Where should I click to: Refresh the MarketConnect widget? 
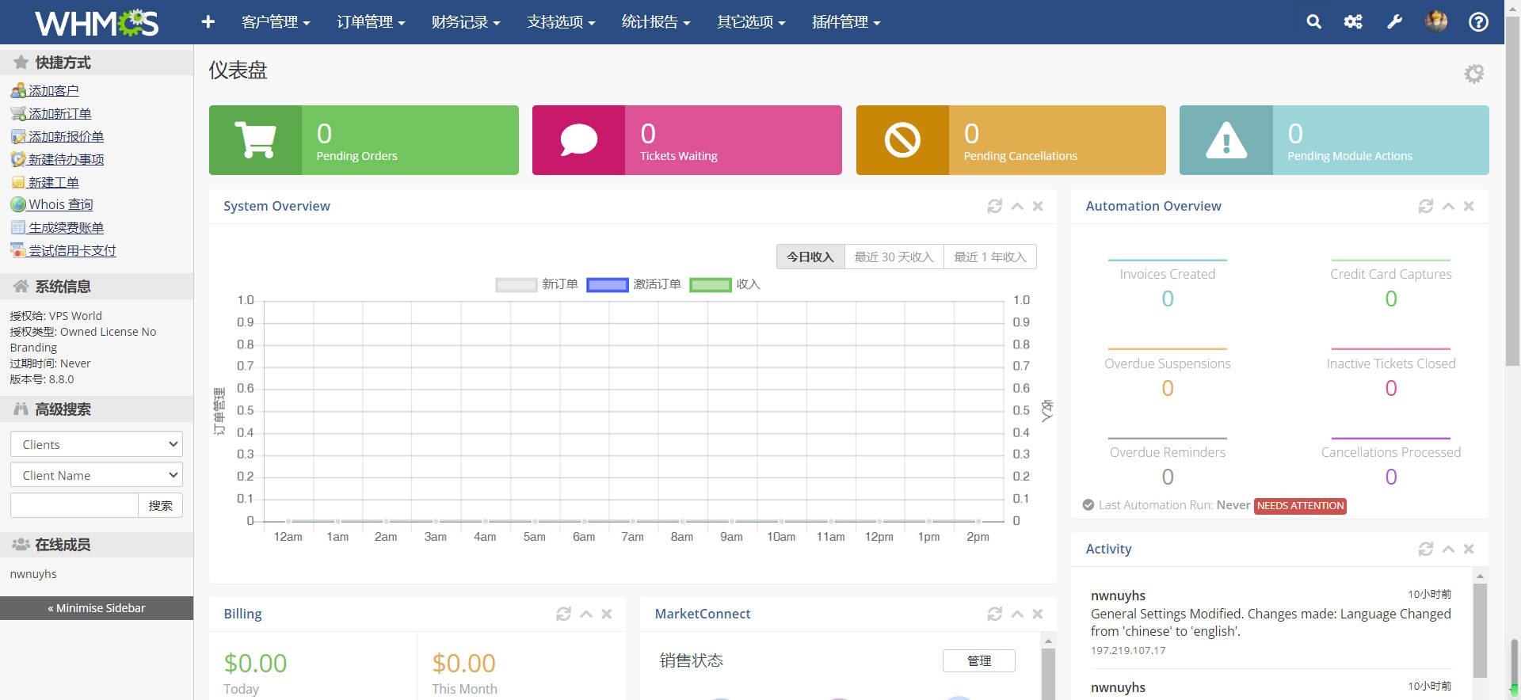pyautogui.click(x=995, y=614)
